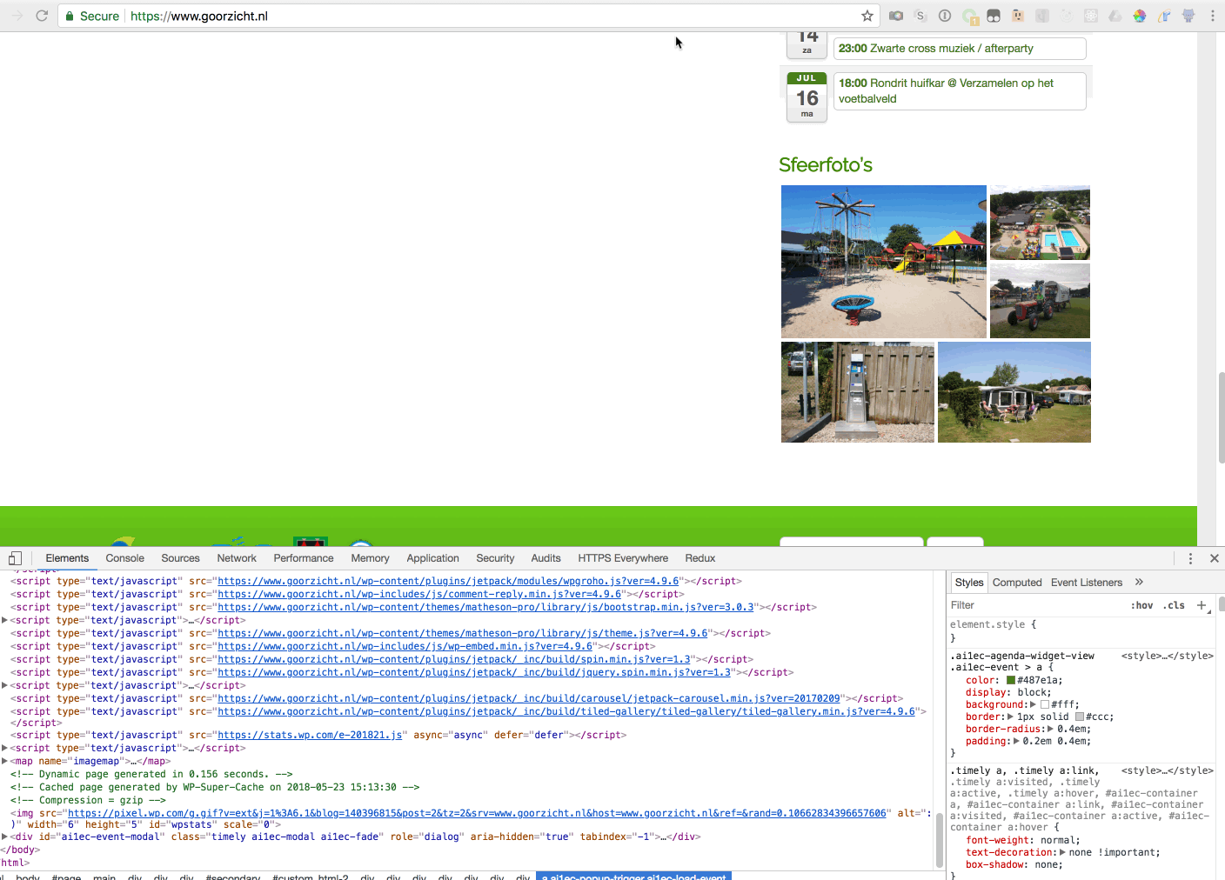Click the address bar URL
This screenshot has height=880, width=1225.
click(199, 16)
